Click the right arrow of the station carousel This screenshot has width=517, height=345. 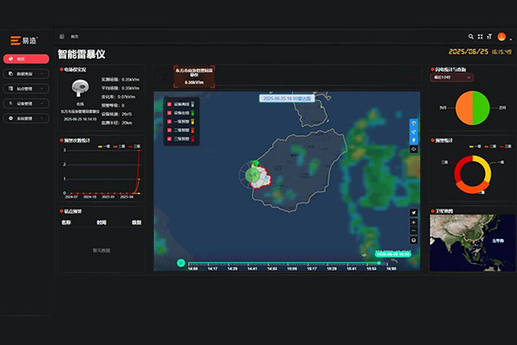413,78
